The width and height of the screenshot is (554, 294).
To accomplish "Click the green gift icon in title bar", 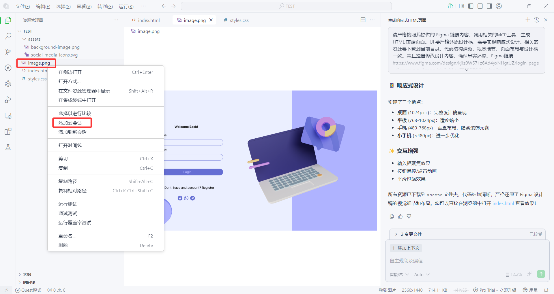I will [x=450, y=6].
